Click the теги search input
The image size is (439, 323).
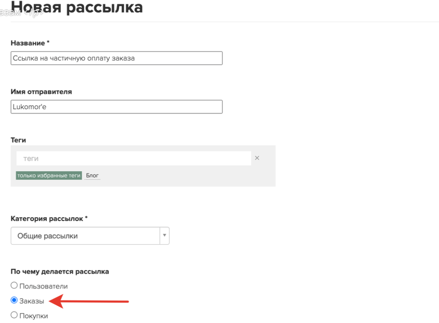[134, 158]
